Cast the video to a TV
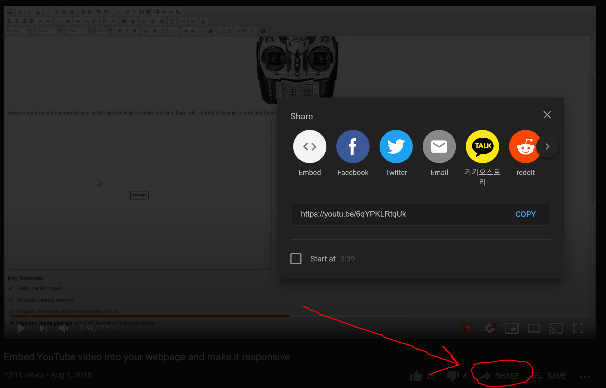 (x=556, y=328)
